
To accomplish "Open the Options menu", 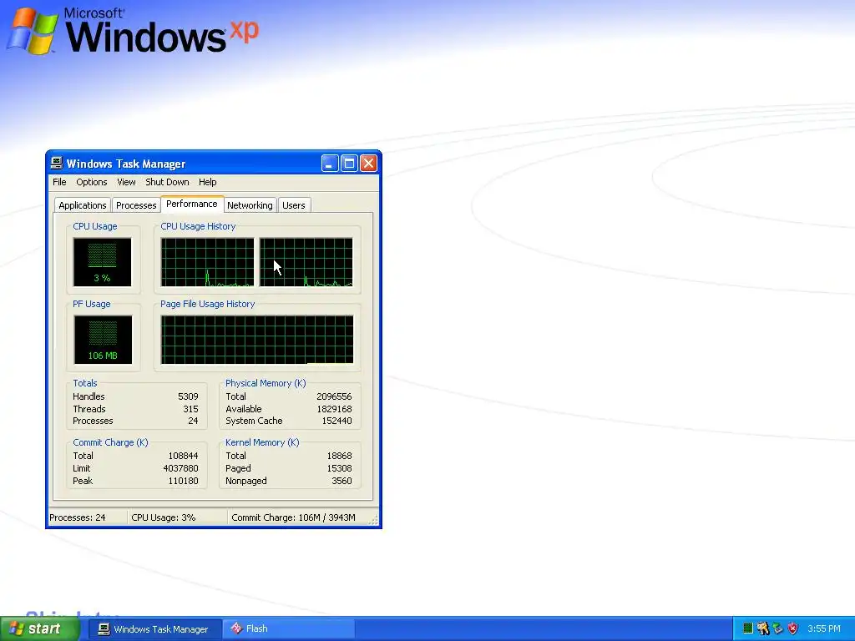I will click(x=92, y=182).
